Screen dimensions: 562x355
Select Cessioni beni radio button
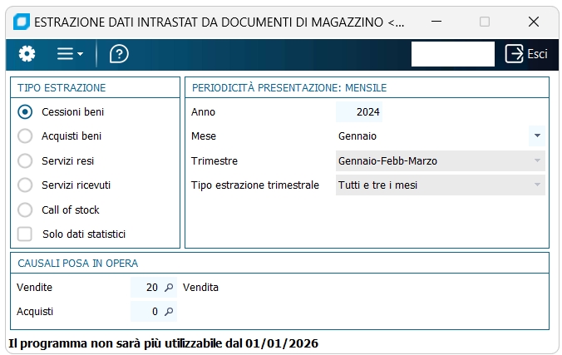coord(25,112)
